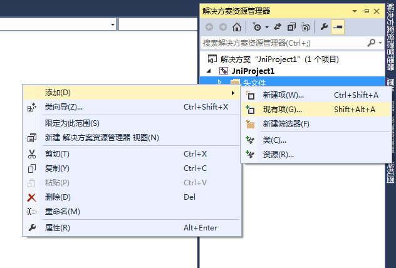The height and width of the screenshot is (268, 396).
Task: Click the scissors cut icon
Action: pyautogui.click(x=32, y=154)
